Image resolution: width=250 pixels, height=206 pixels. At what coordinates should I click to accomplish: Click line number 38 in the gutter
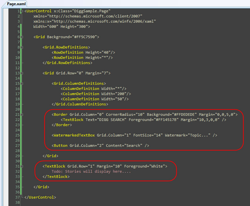tap(18, 202)
